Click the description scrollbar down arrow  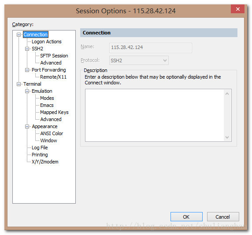click(x=227, y=137)
